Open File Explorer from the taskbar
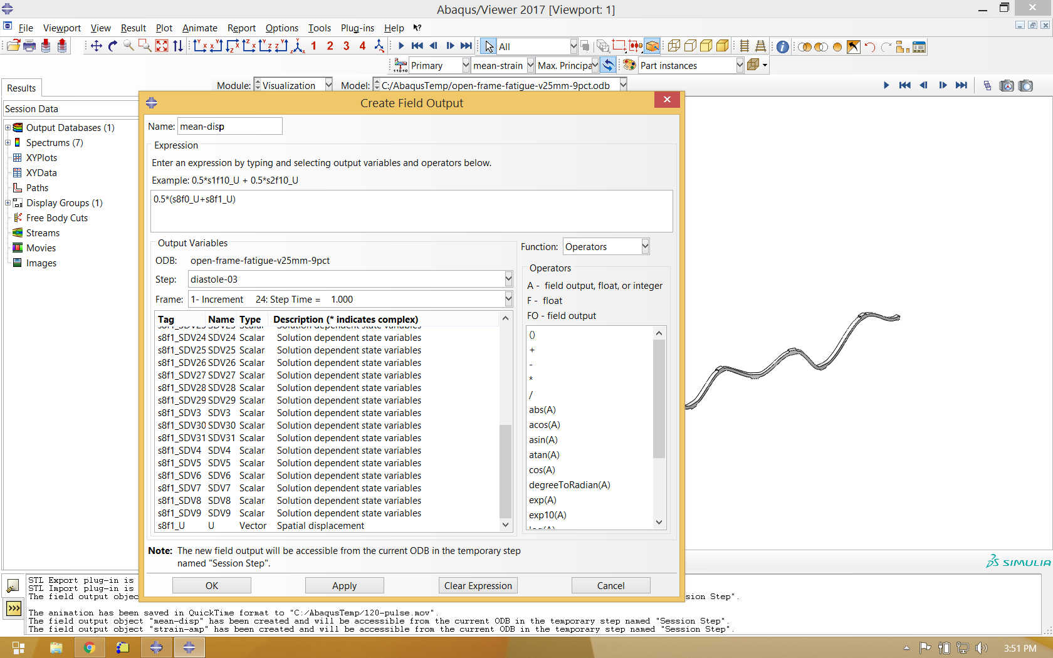The height and width of the screenshot is (658, 1053). coord(56,647)
